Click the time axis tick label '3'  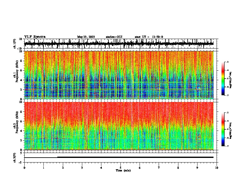(x=82, y=168)
